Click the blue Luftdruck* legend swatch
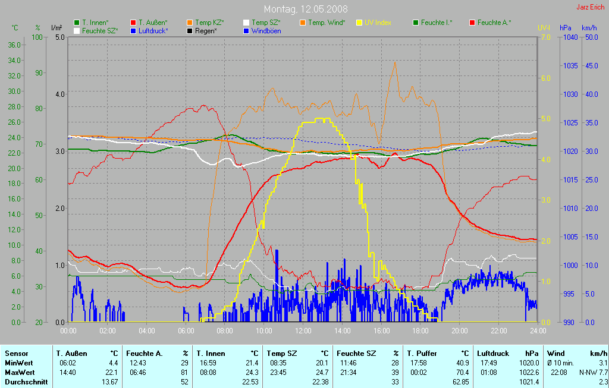The width and height of the screenshot is (609, 388). [133, 31]
